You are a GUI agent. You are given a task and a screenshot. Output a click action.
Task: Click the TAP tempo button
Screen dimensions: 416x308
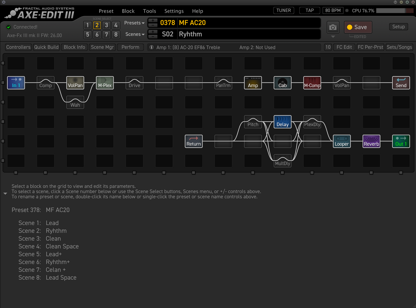tap(310, 11)
